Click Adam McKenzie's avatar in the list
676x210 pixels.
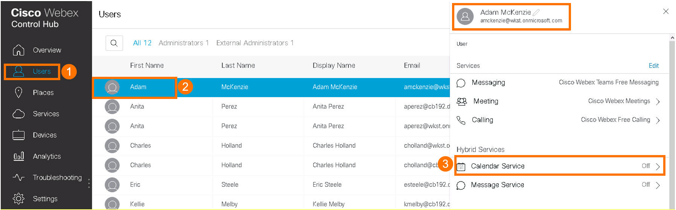(112, 87)
